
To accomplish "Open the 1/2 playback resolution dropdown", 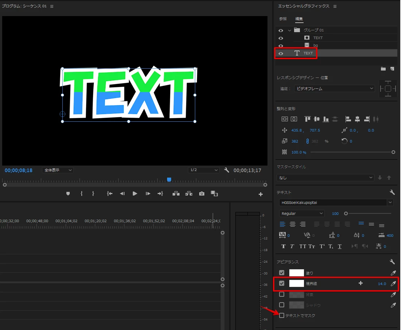I will pyautogui.click(x=204, y=170).
